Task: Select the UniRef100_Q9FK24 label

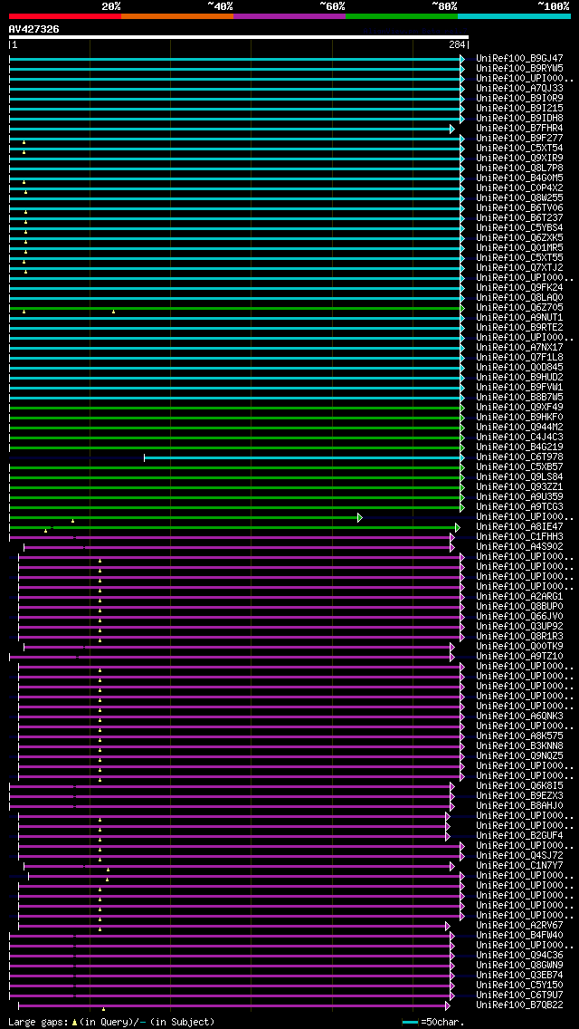Action: (519, 287)
